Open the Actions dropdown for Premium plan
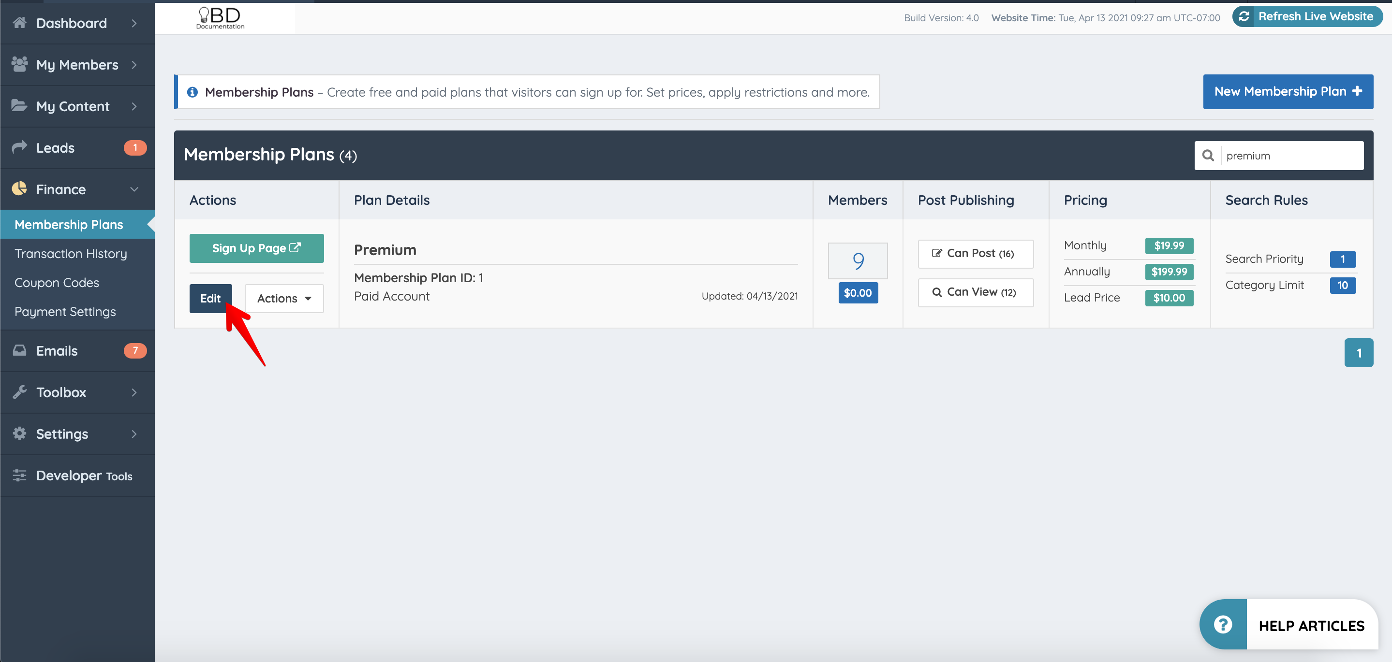The width and height of the screenshot is (1392, 662). click(284, 299)
